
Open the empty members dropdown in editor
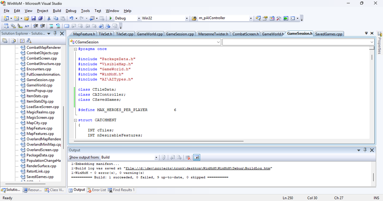pos(372,42)
